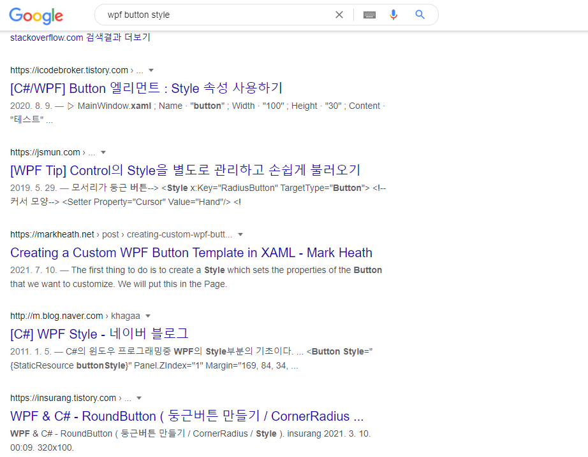Expand dropdown arrow next to icodebroker.tistory.com
Viewport: 588px width, 457px height.
tap(151, 71)
